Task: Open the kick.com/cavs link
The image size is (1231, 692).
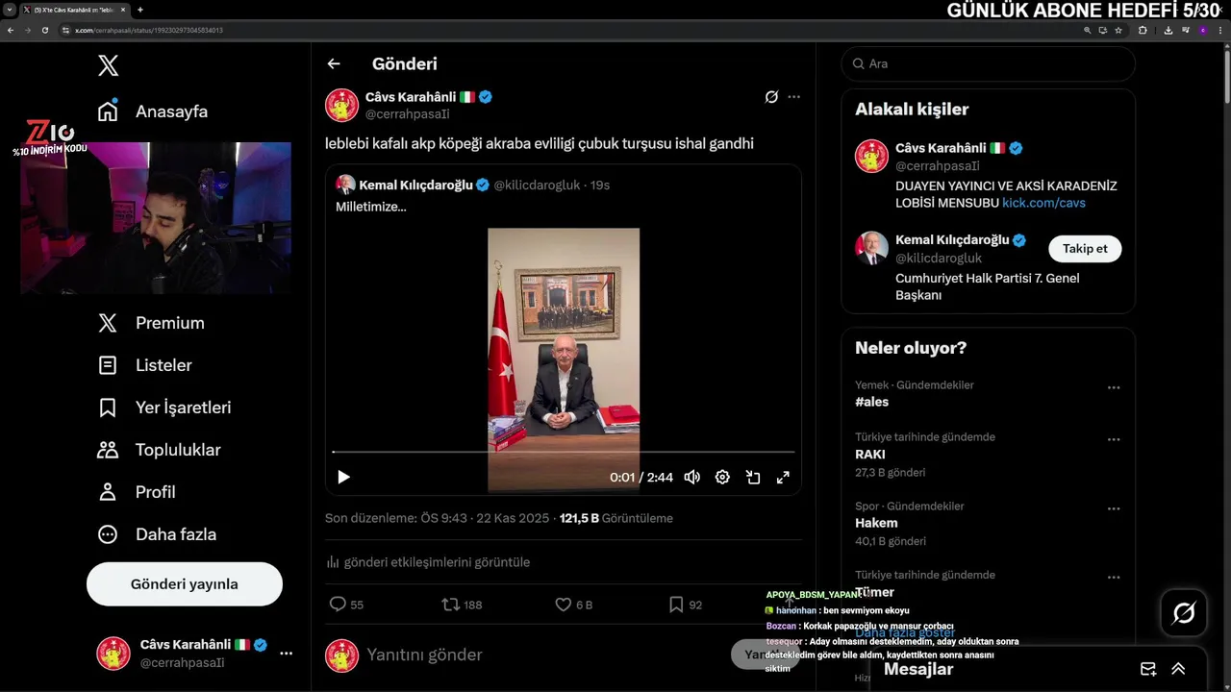Action: tap(1043, 203)
